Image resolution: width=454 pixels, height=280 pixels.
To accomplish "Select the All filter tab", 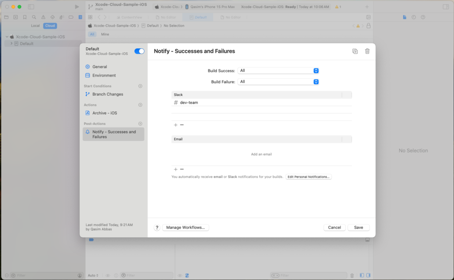I will click(x=92, y=34).
